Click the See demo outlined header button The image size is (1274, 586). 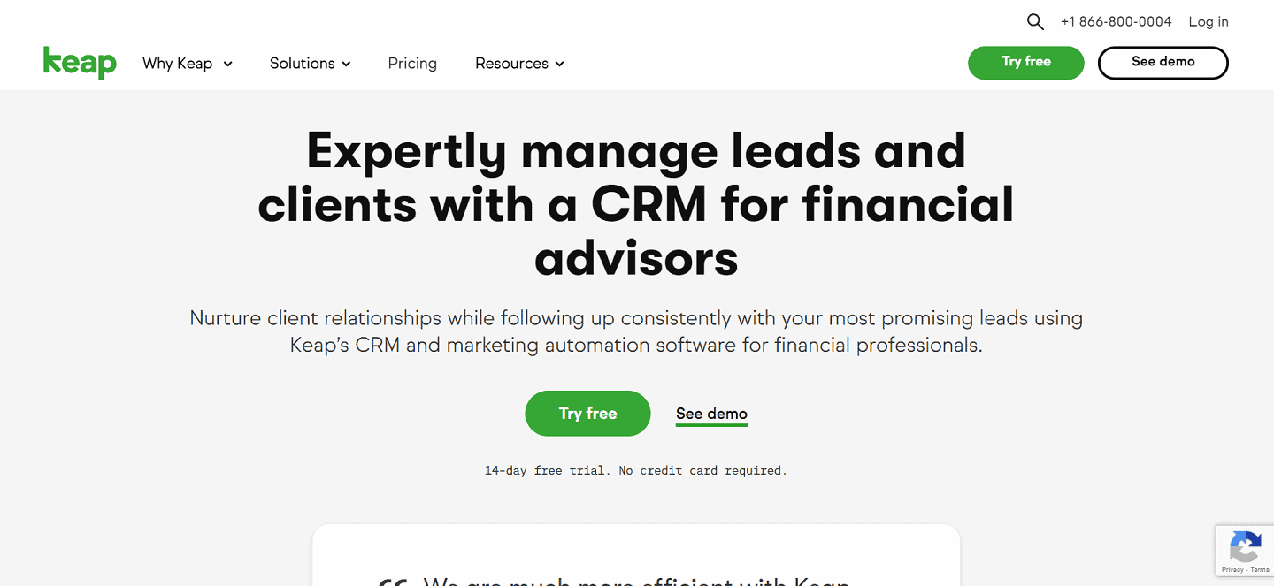pos(1163,63)
